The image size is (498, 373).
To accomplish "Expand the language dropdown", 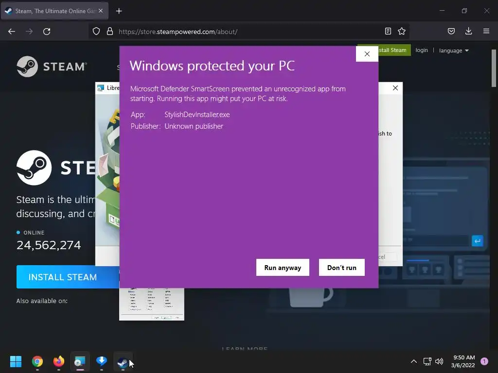I will (x=454, y=51).
